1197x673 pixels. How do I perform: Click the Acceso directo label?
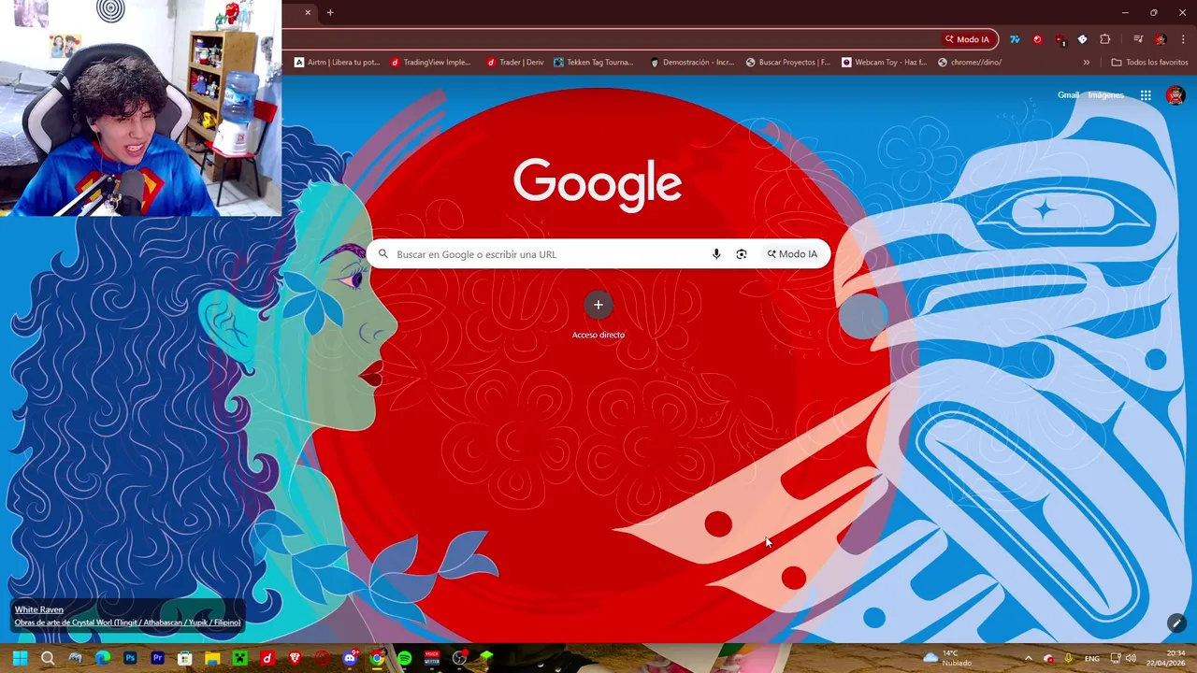[x=598, y=335]
